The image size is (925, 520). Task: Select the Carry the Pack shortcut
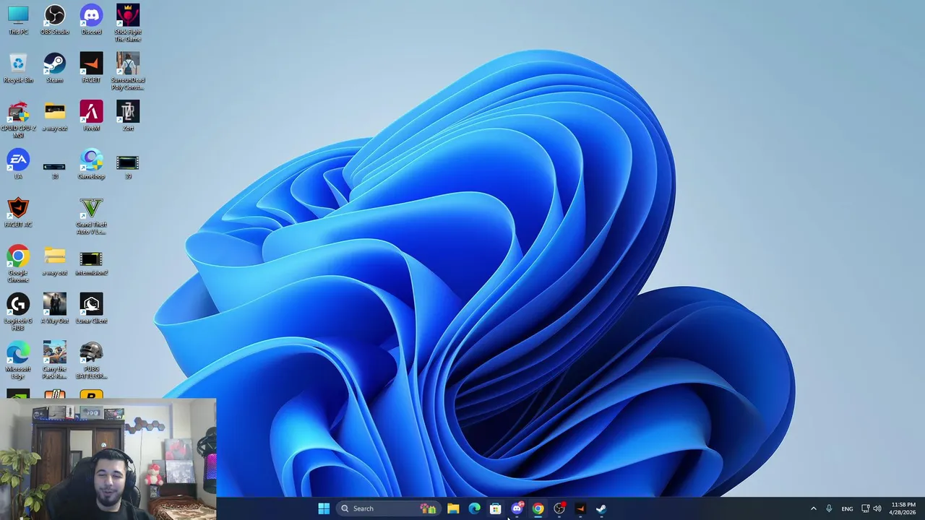[55, 360]
